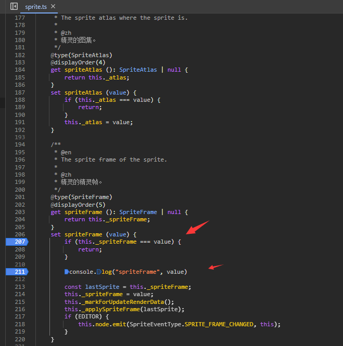The width and height of the screenshot is (343, 346).
Task: Set breakpoint on line number 215
Action: coord(20,302)
